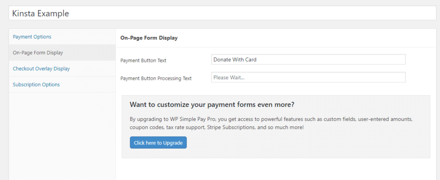Switch to the Checkout Overlay Display tab

coord(41,69)
